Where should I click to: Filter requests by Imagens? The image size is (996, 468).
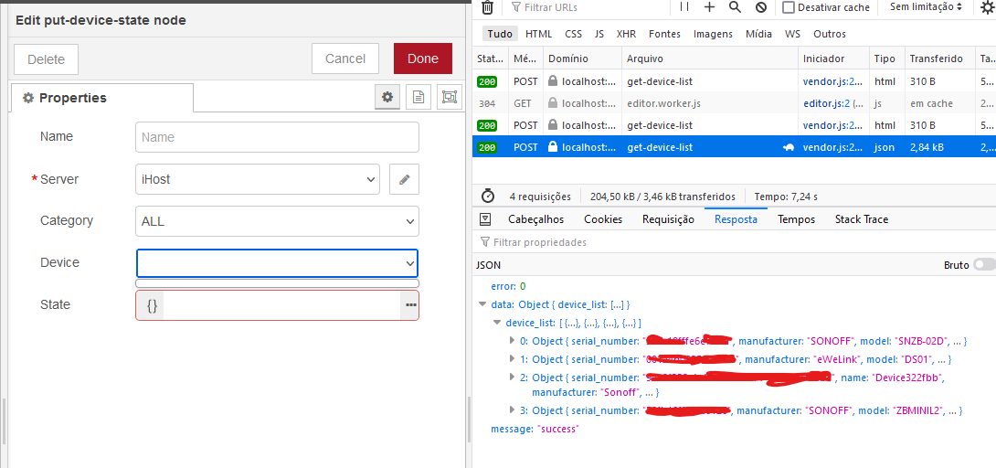[x=713, y=35]
